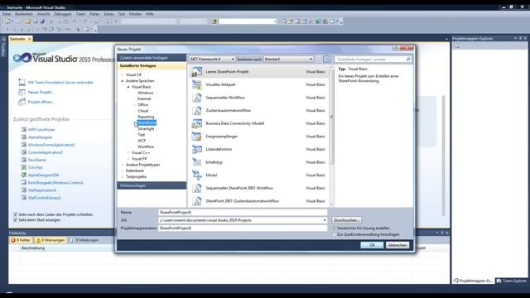530x298 pixels.
Task: Select the Visuelles Webpart template icon
Action: [197, 84]
